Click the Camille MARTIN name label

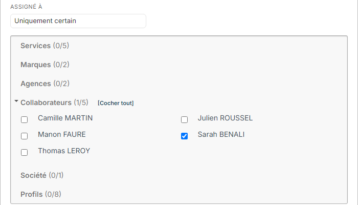[65, 118]
